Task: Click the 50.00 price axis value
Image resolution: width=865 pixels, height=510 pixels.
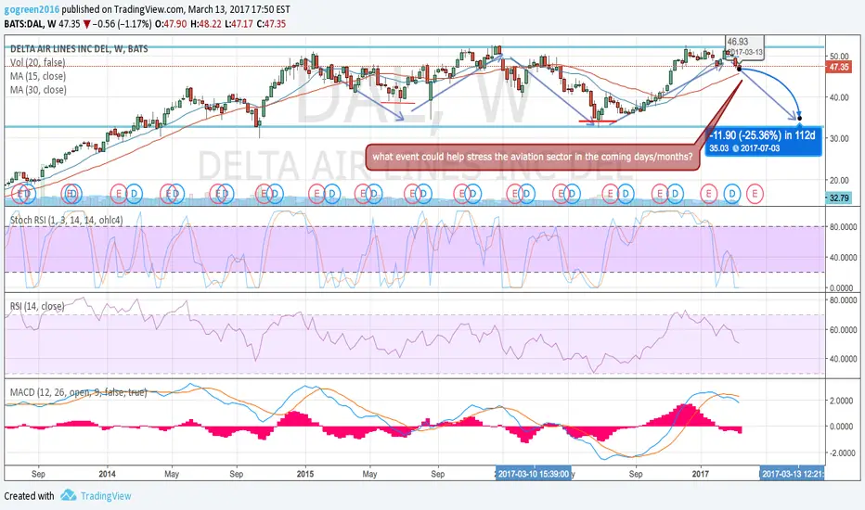Action: [839, 57]
